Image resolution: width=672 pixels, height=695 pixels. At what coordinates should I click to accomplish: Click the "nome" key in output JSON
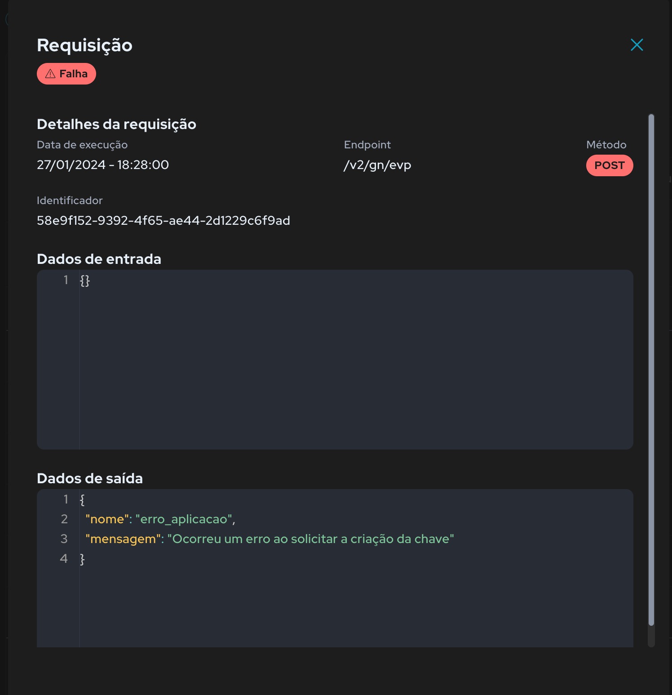coord(107,519)
